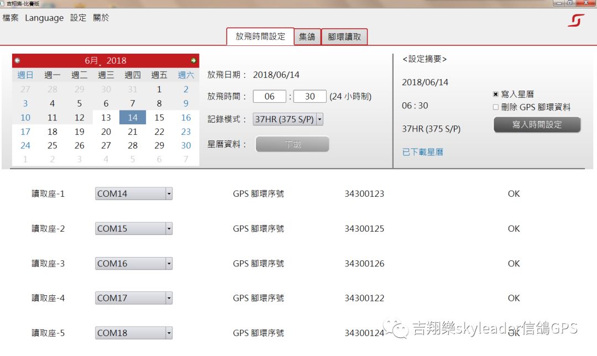Click the 下載 ephemeris download button

click(292, 144)
